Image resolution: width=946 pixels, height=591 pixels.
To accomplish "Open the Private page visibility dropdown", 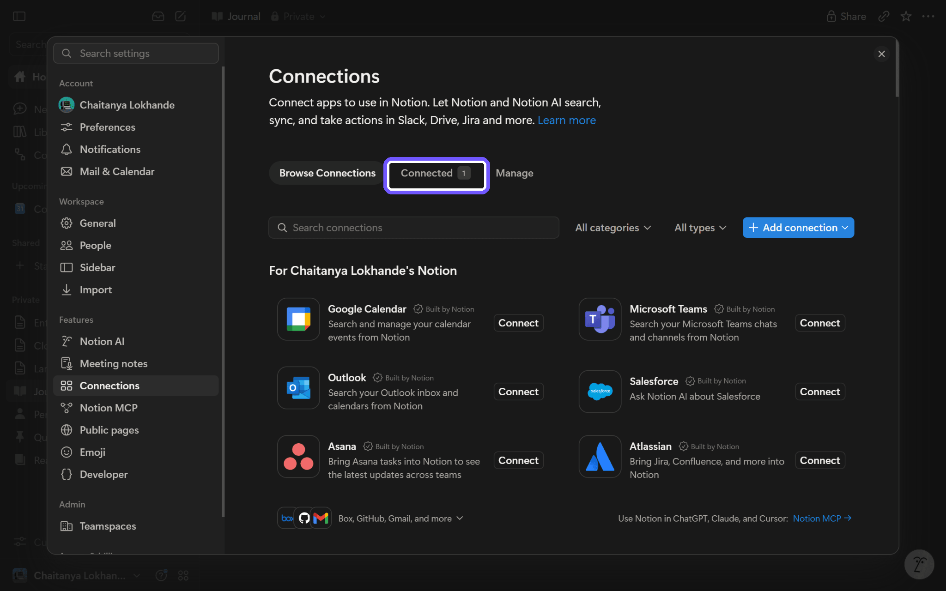I will [x=298, y=17].
